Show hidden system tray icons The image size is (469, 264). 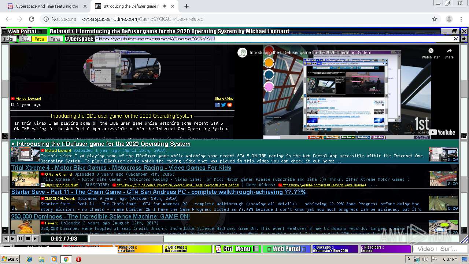click(x=409, y=259)
